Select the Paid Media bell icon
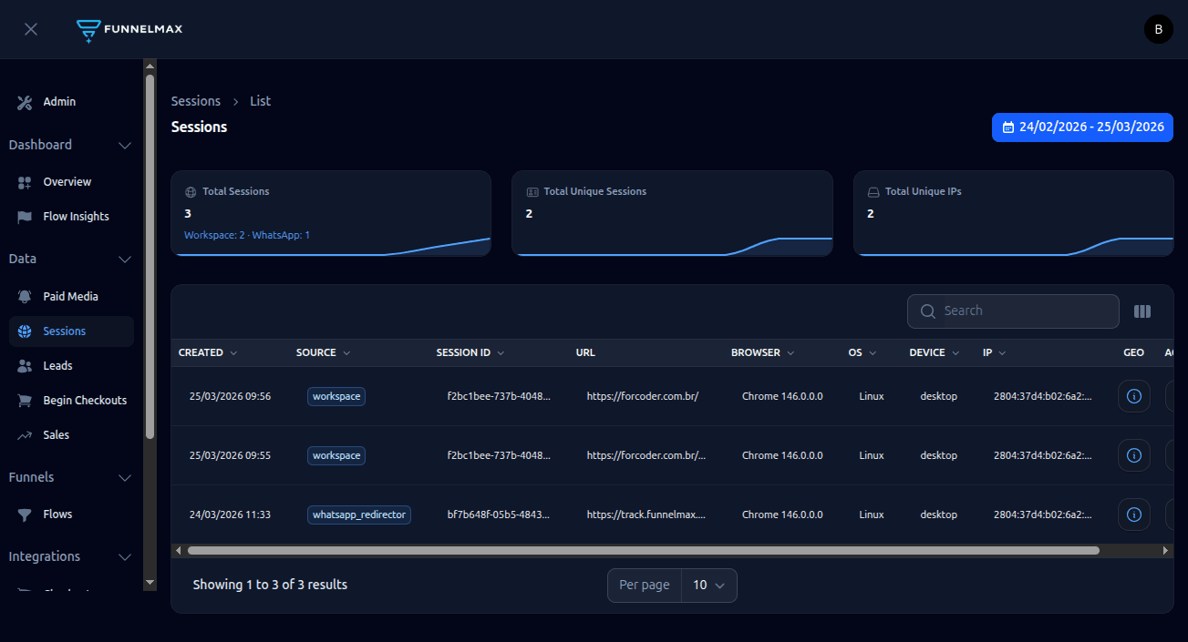Image resolution: width=1188 pixels, height=642 pixels. click(24, 296)
